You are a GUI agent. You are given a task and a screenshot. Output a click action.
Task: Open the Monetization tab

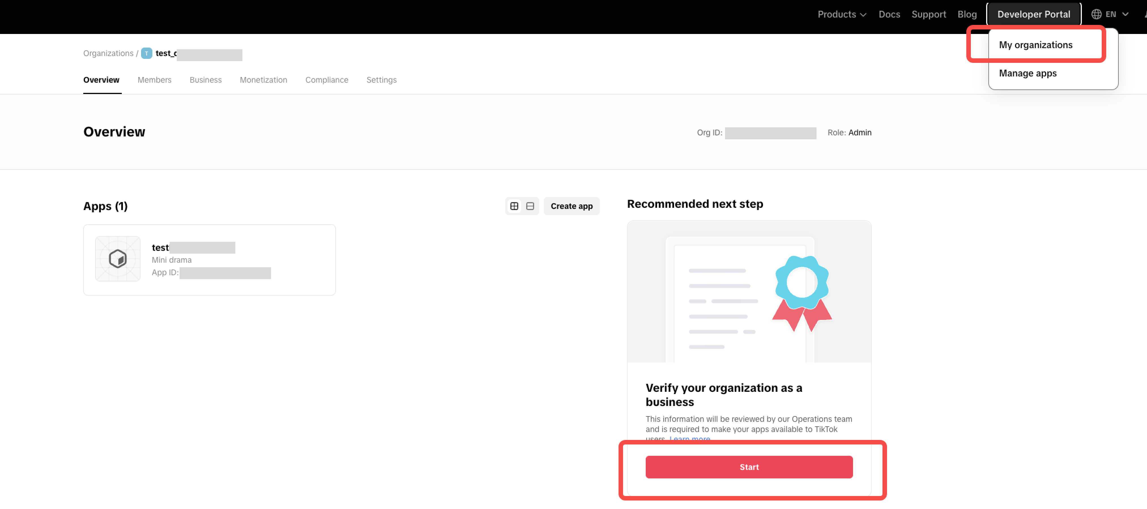[263, 80]
